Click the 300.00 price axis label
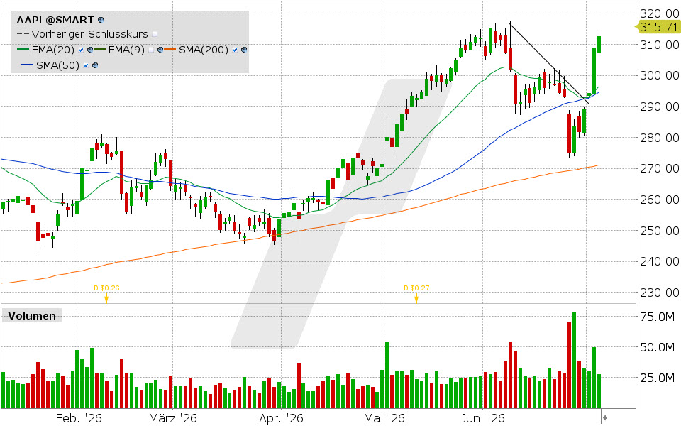 point(660,76)
